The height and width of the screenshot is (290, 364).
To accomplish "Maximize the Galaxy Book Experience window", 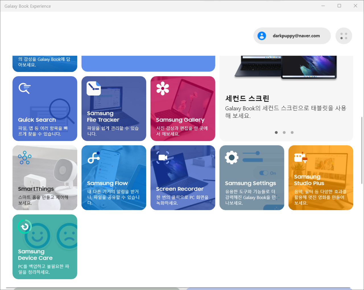I will coord(339,6).
